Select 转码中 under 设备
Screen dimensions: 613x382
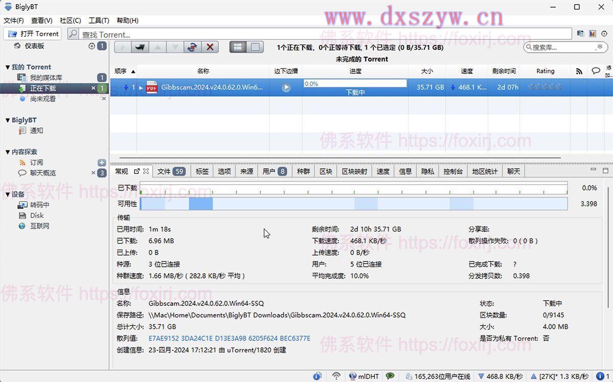coord(39,205)
